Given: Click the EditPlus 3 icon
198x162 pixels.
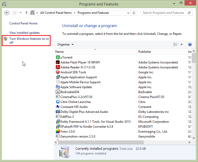Looking at the screenshot, I should [58, 116].
